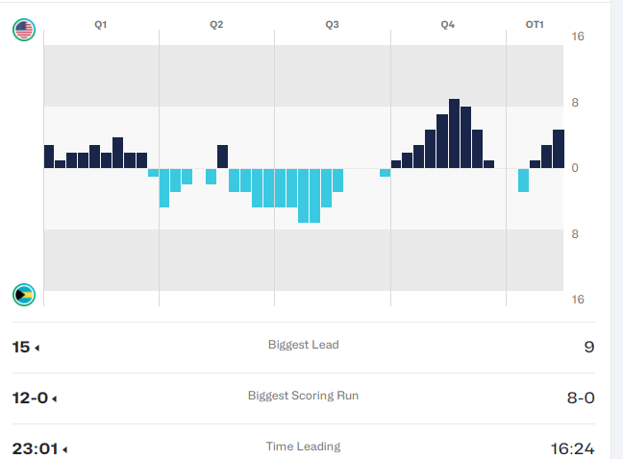Viewport: 623px width, 459px height.
Task: Select the Q1 quarter label
Action: [101, 24]
